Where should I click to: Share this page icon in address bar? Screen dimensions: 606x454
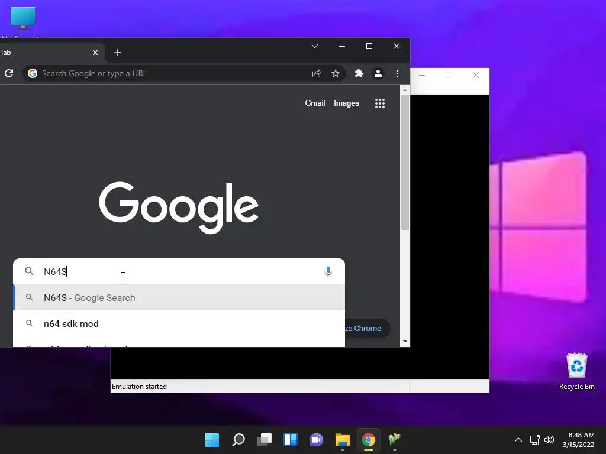[x=317, y=73]
